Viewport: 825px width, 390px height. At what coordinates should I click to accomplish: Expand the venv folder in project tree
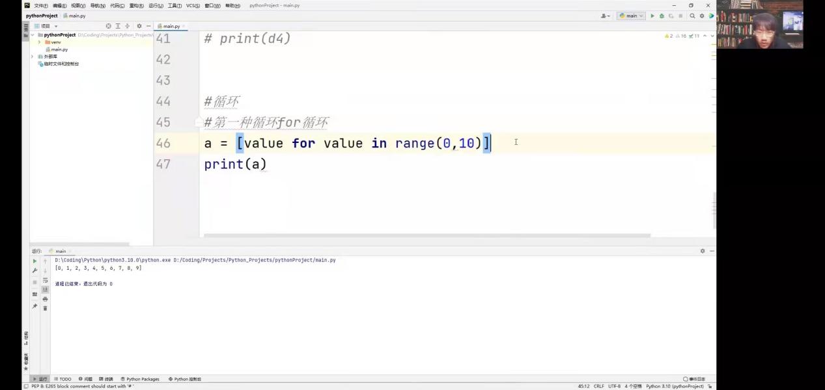[x=39, y=42]
